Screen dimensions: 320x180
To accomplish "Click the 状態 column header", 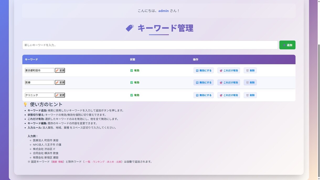I will point(133,60).
